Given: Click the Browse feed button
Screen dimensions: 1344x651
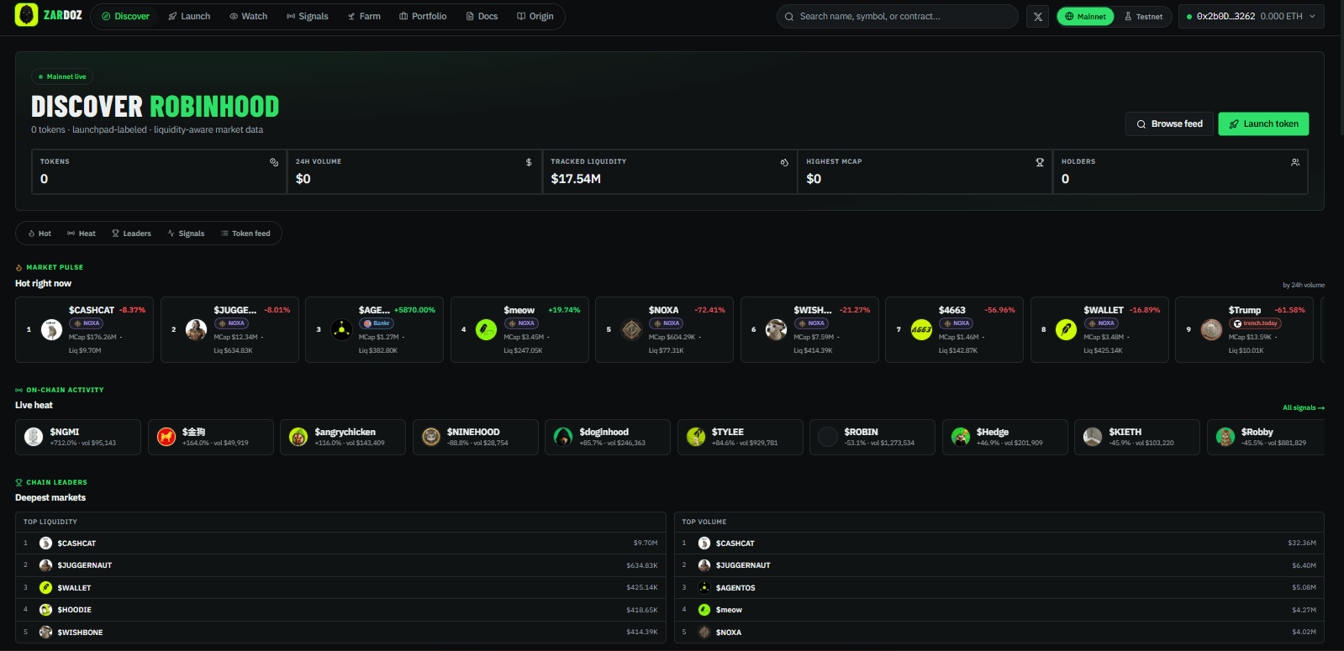Looking at the screenshot, I should (x=1169, y=123).
